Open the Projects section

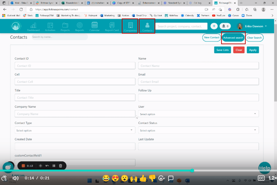tap(65, 26)
